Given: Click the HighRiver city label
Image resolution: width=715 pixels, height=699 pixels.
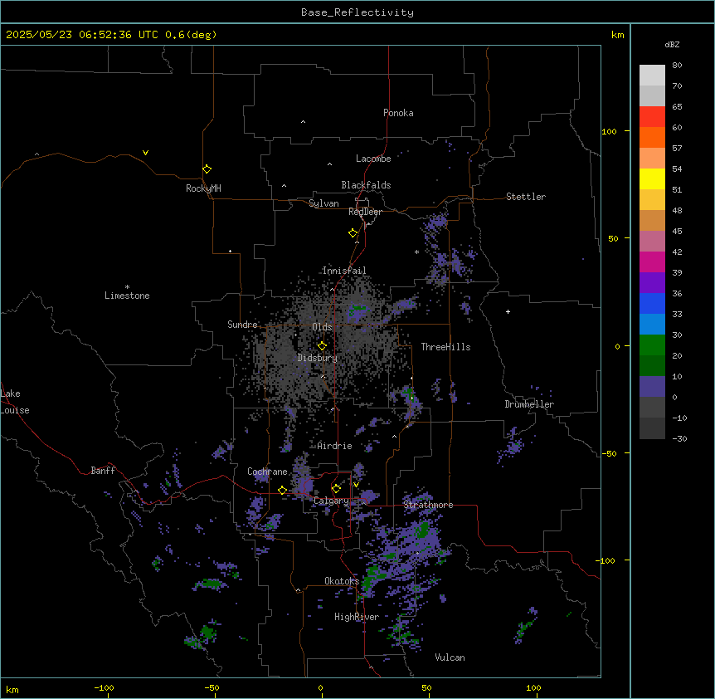Looking at the screenshot, I should (357, 617).
